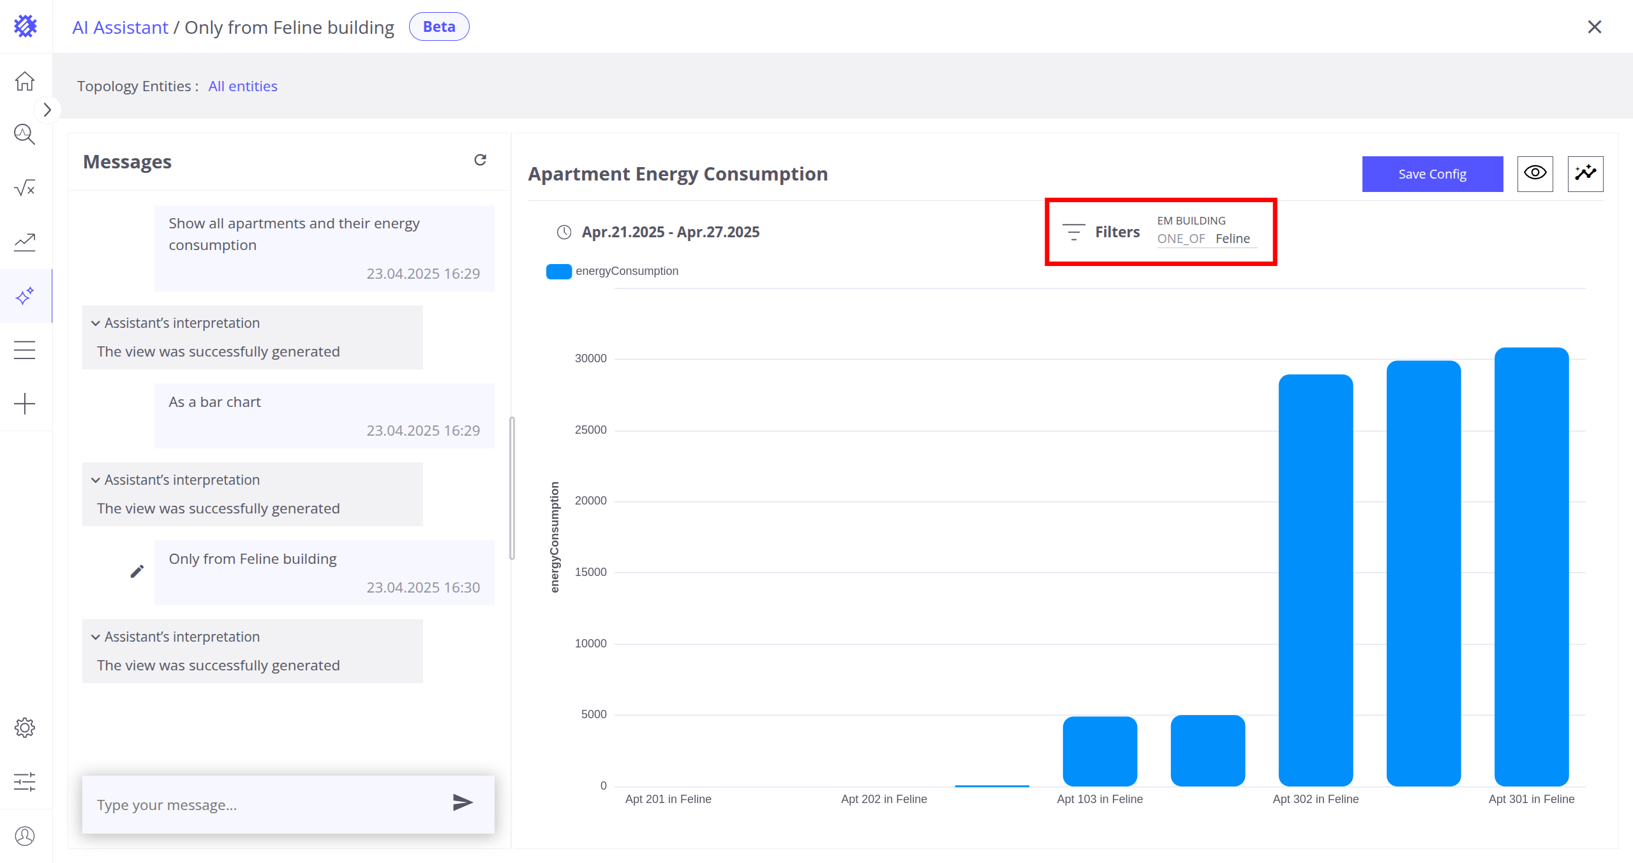Screen dimensions: 1633x863
Task: Edit the 'Only from Feline building' message
Action: (137, 572)
